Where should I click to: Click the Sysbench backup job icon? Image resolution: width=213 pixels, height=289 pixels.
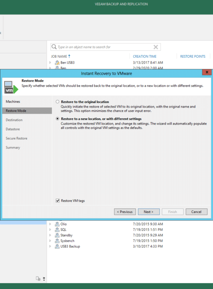pos(57,241)
